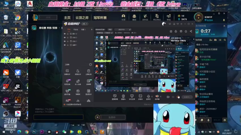The height and width of the screenshot is (135, 241).
Task: Open WeChat from the Windows taskbar
Action: [64, 132]
